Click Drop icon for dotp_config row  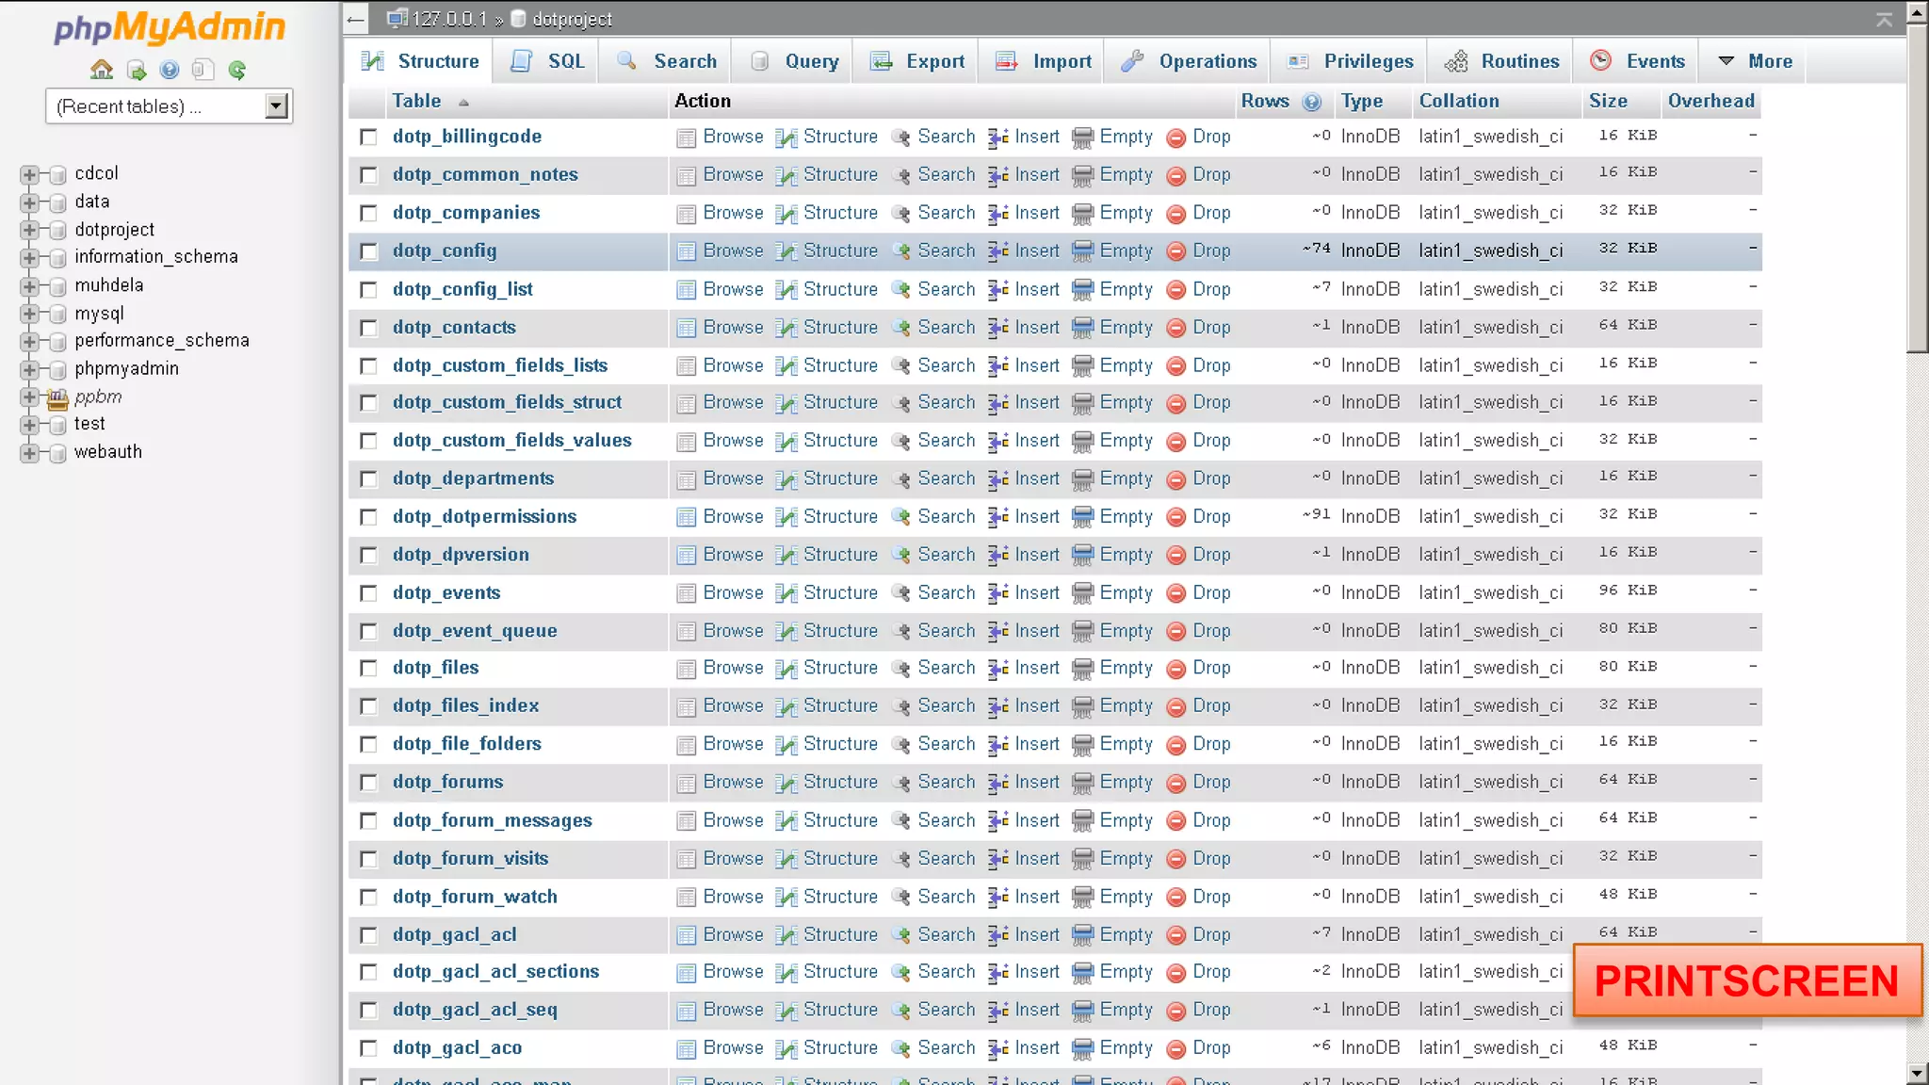(x=1175, y=251)
